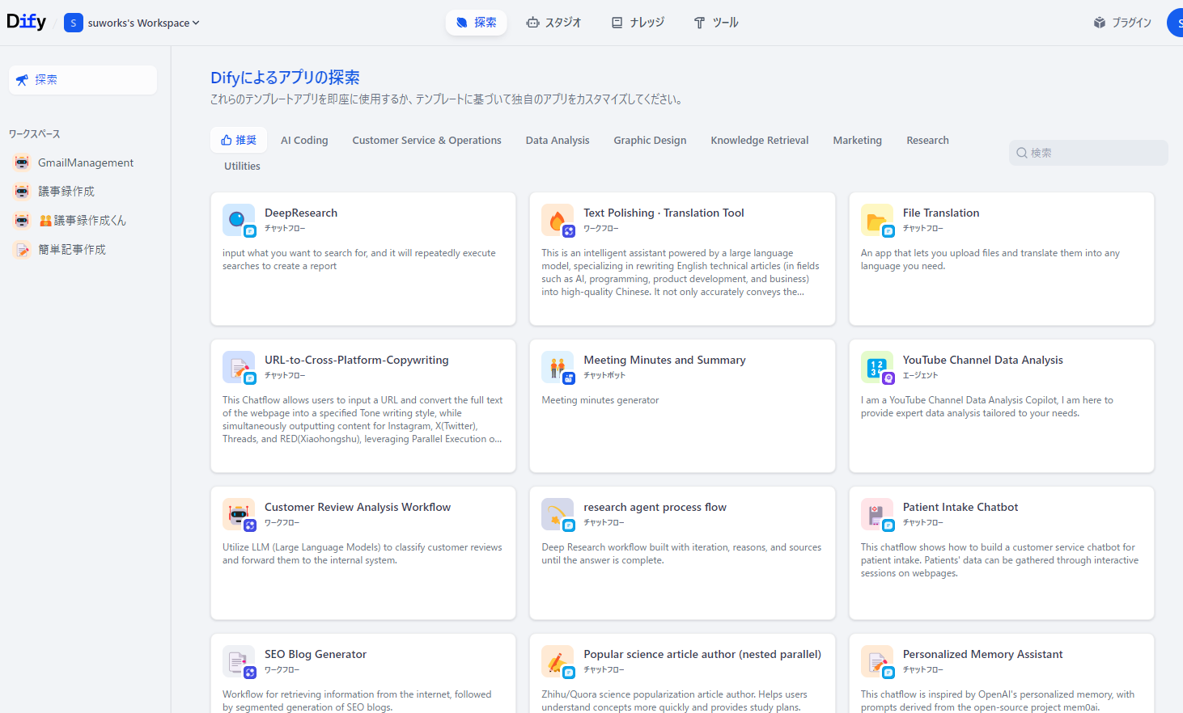
Task: Open the ナレッジ tab
Action: [638, 23]
